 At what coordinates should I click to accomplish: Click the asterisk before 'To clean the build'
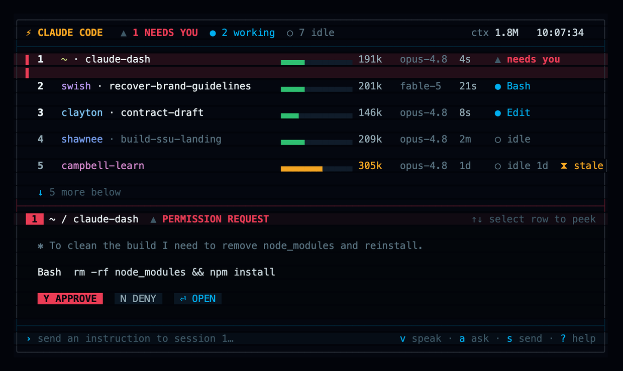coord(41,245)
